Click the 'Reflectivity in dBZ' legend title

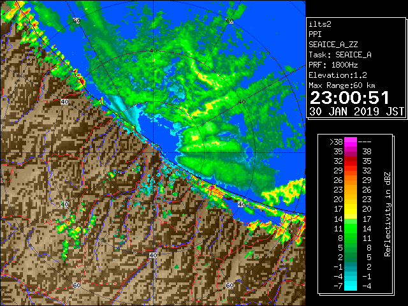tap(387, 214)
